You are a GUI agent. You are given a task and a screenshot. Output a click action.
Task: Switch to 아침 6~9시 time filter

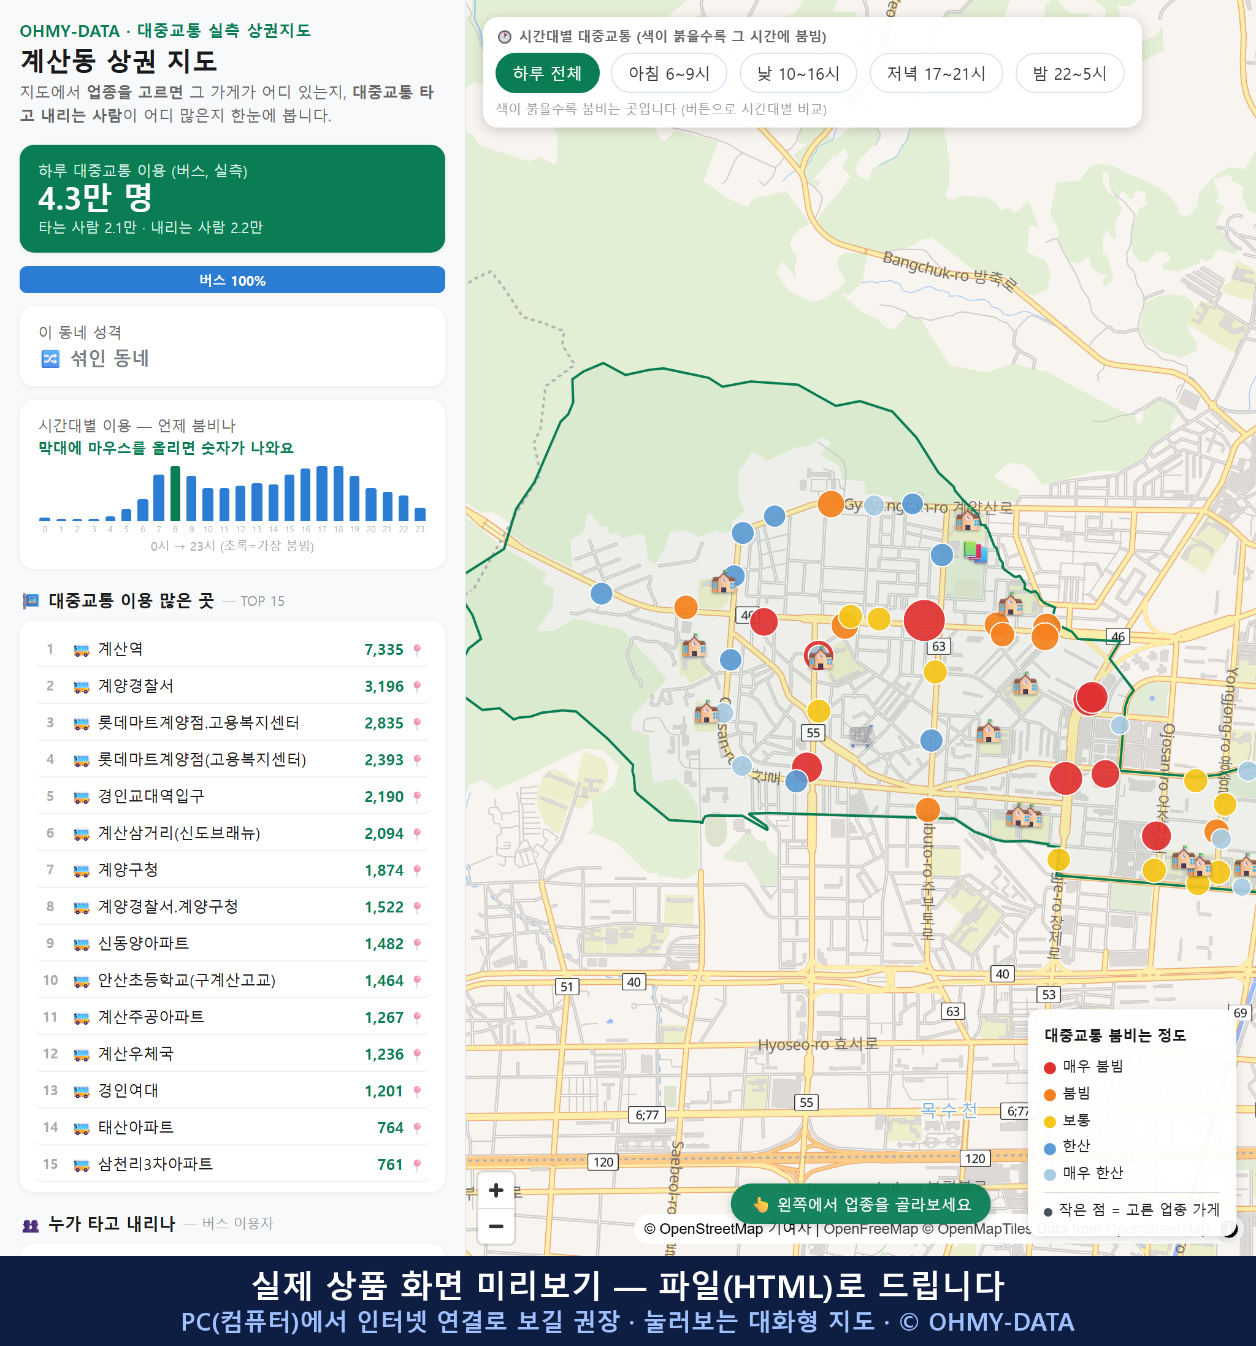point(668,73)
